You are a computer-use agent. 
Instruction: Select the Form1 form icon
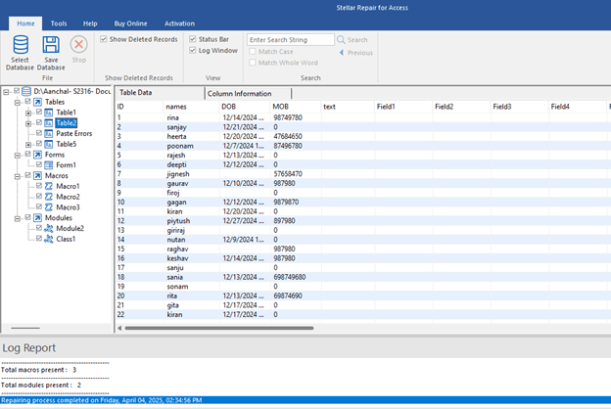click(49, 164)
